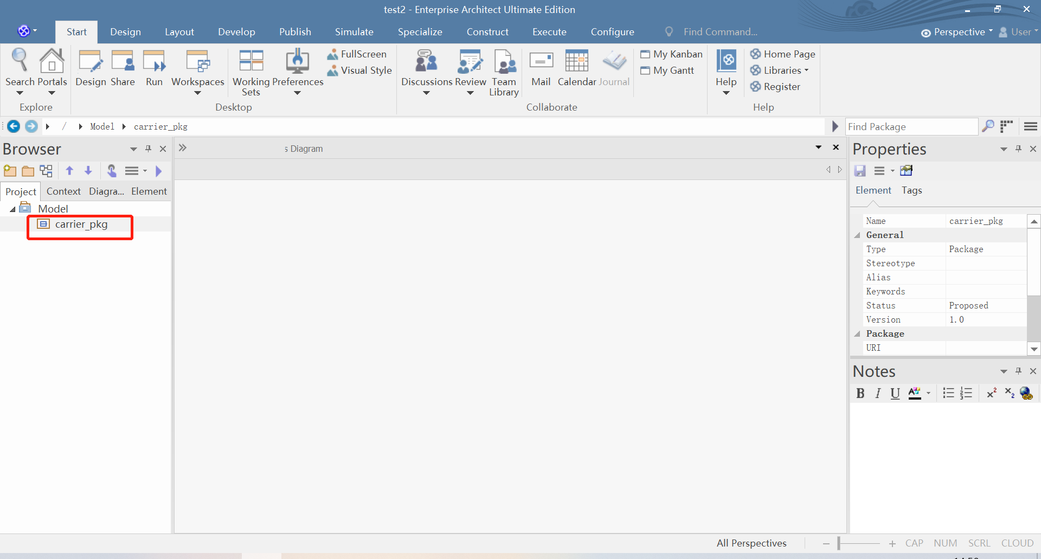The width and height of the screenshot is (1041, 559).
Task: Open Browser panel options dropdown arrow
Action: click(x=133, y=149)
